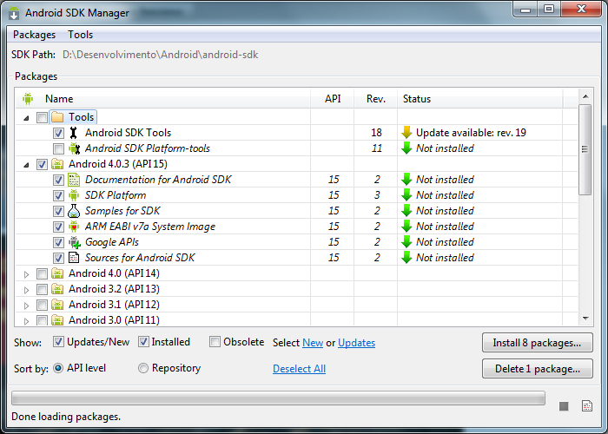Viewport: 608px width, 434px height.
Task: Select the Repository sort radio button
Action: pyautogui.click(x=143, y=368)
